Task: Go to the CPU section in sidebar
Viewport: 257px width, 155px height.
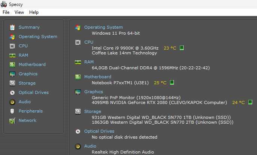Action: point(23,46)
